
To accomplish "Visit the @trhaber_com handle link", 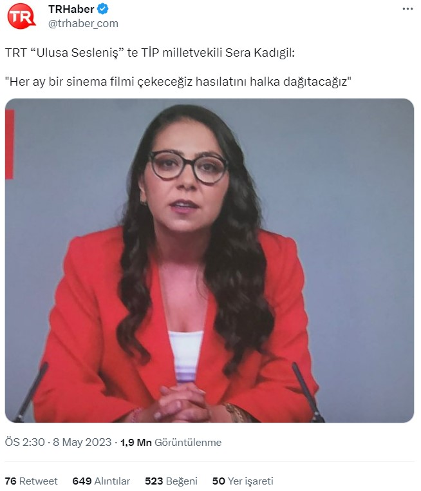I will [x=83, y=23].
